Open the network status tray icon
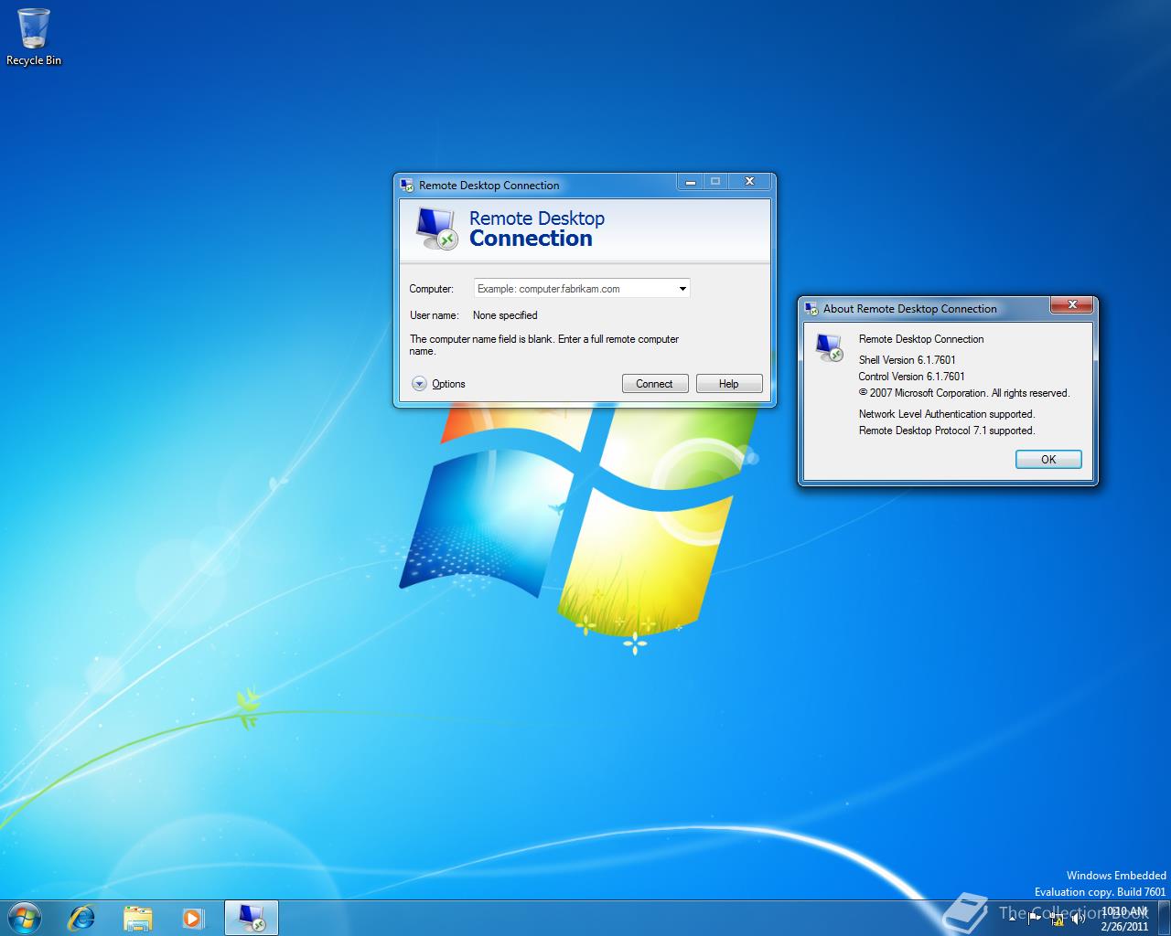Image resolution: width=1171 pixels, height=936 pixels. point(1057,919)
